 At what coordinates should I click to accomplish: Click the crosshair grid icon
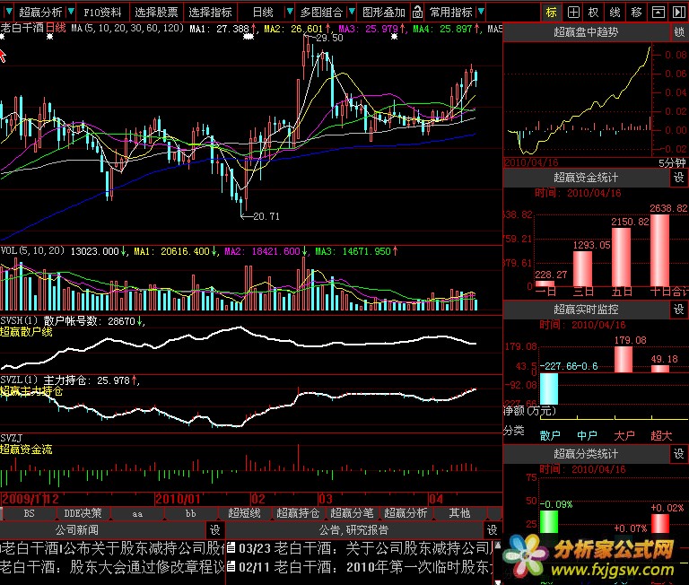pyautogui.click(x=573, y=13)
